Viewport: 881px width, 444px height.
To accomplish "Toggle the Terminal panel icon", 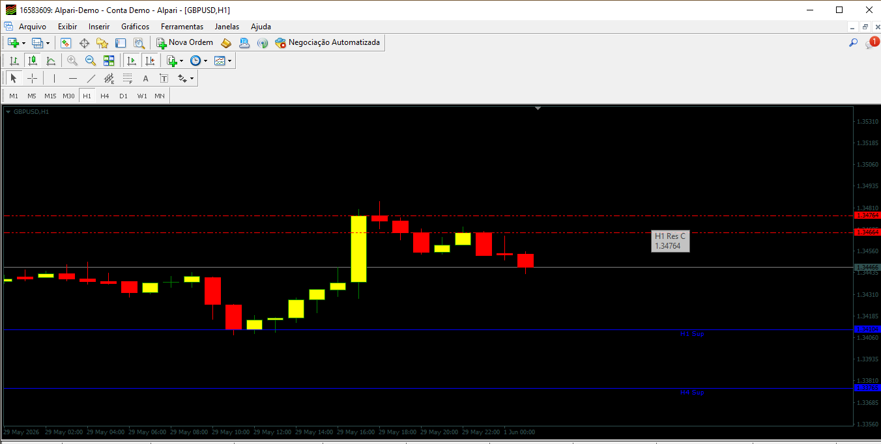I will 121,43.
